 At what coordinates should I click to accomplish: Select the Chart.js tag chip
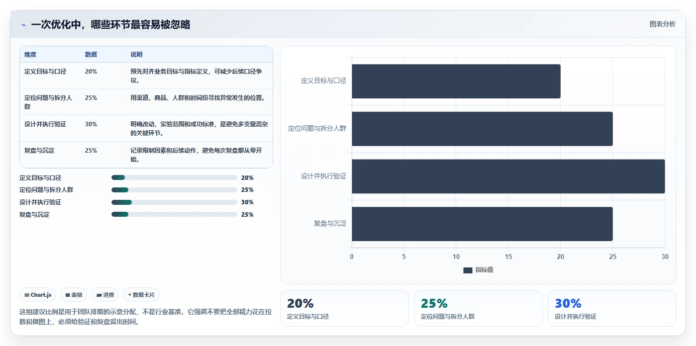38,295
